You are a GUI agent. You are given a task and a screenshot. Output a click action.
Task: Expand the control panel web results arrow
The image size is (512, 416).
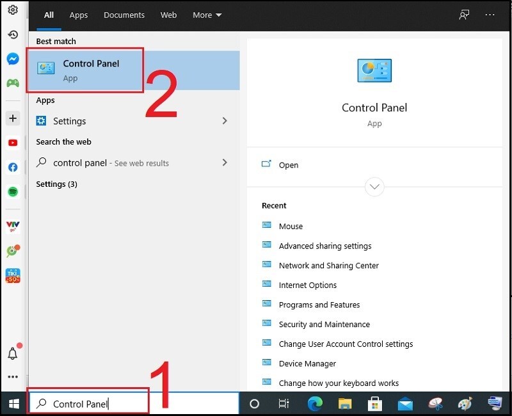click(x=225, y=163)
